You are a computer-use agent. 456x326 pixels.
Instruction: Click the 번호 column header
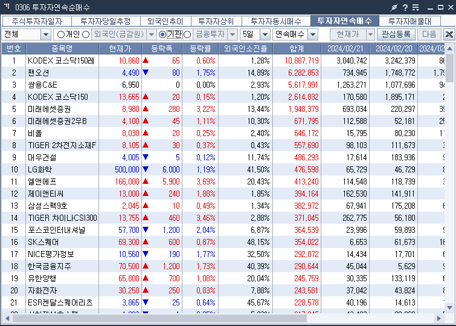click(14, 48)
